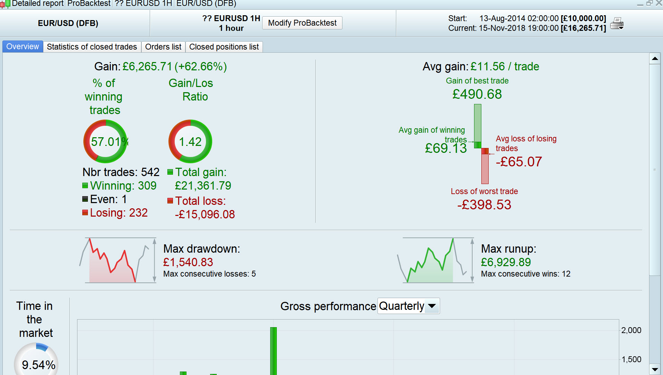Click the printer icon to print report
Image resolution: width=663 pixels, height=375 pixels.
[617, 23]
